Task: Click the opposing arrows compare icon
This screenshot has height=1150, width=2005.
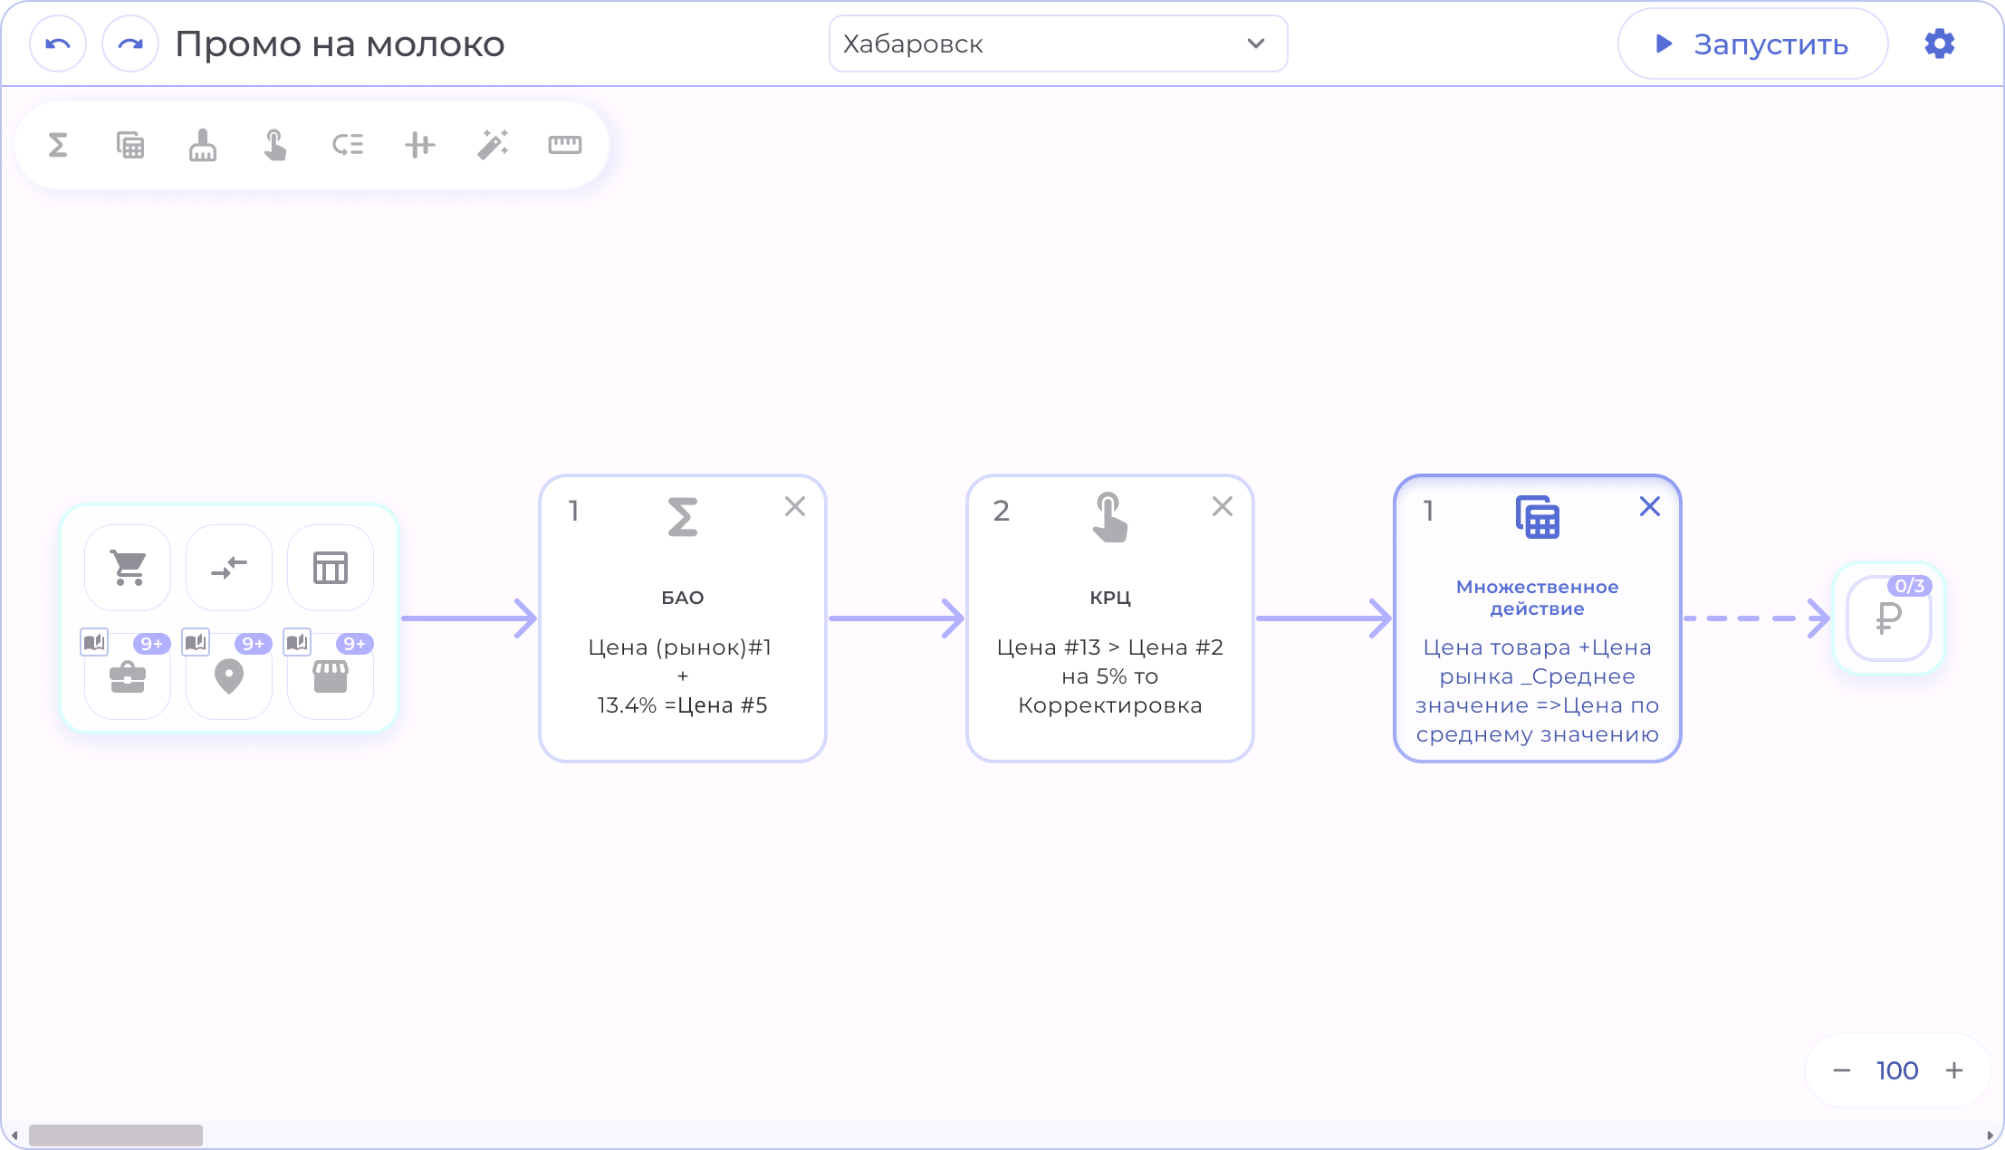Action: (x=229, y=568)
